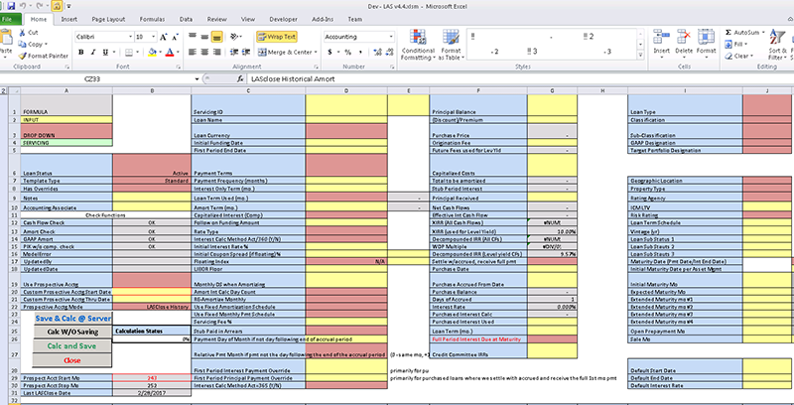Viewport: 794px width, 405px height.
Task: Click the Orientation text angle icon
Action: click(234, 37)
